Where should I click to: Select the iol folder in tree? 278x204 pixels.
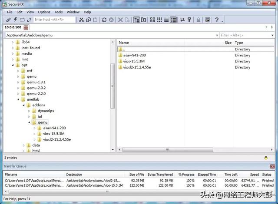40,116
